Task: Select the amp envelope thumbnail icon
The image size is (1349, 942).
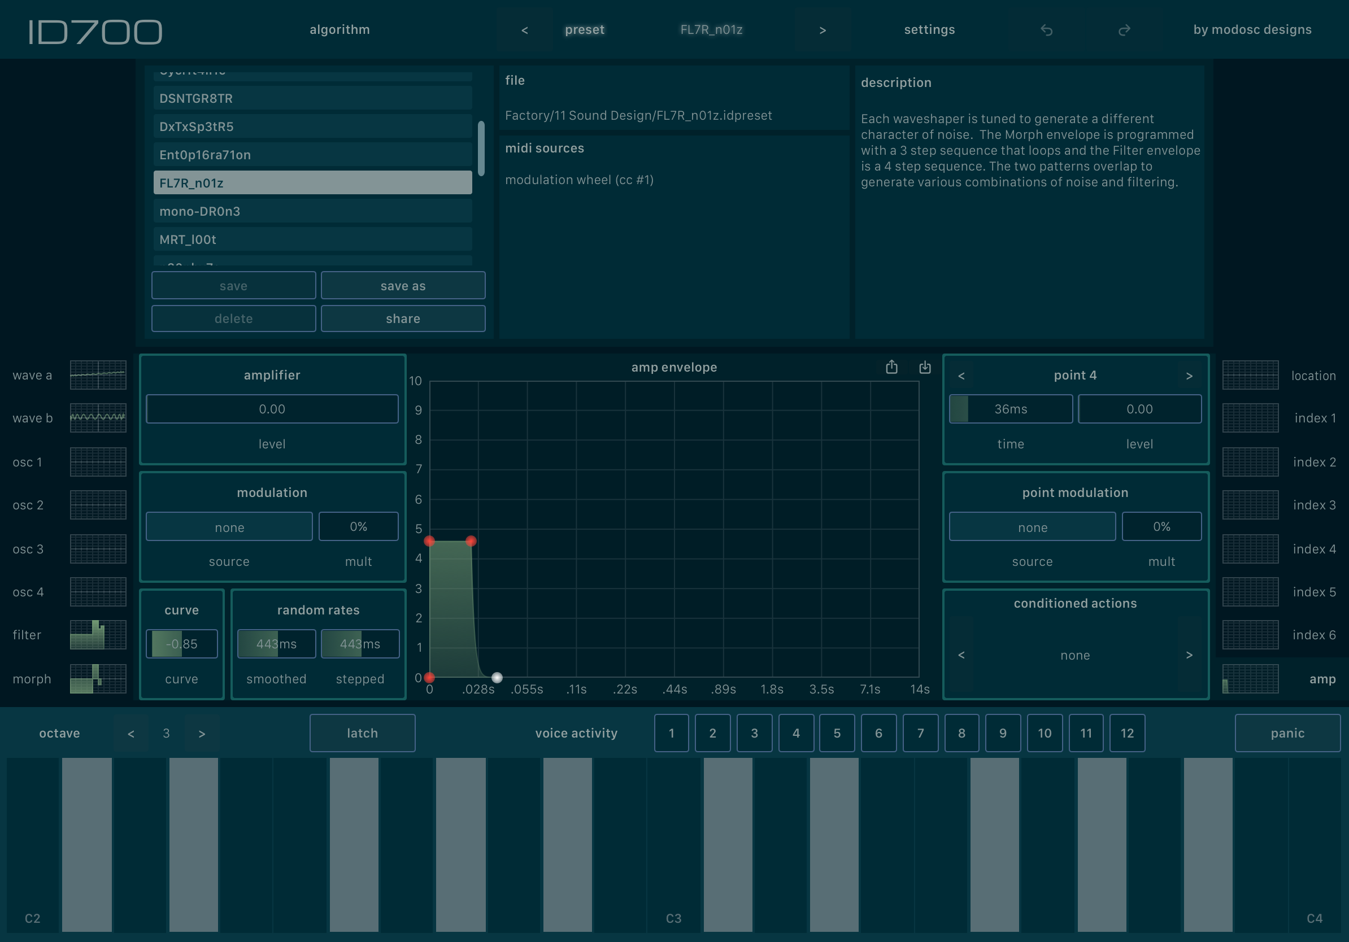Action: click(x=1250, y=679)
